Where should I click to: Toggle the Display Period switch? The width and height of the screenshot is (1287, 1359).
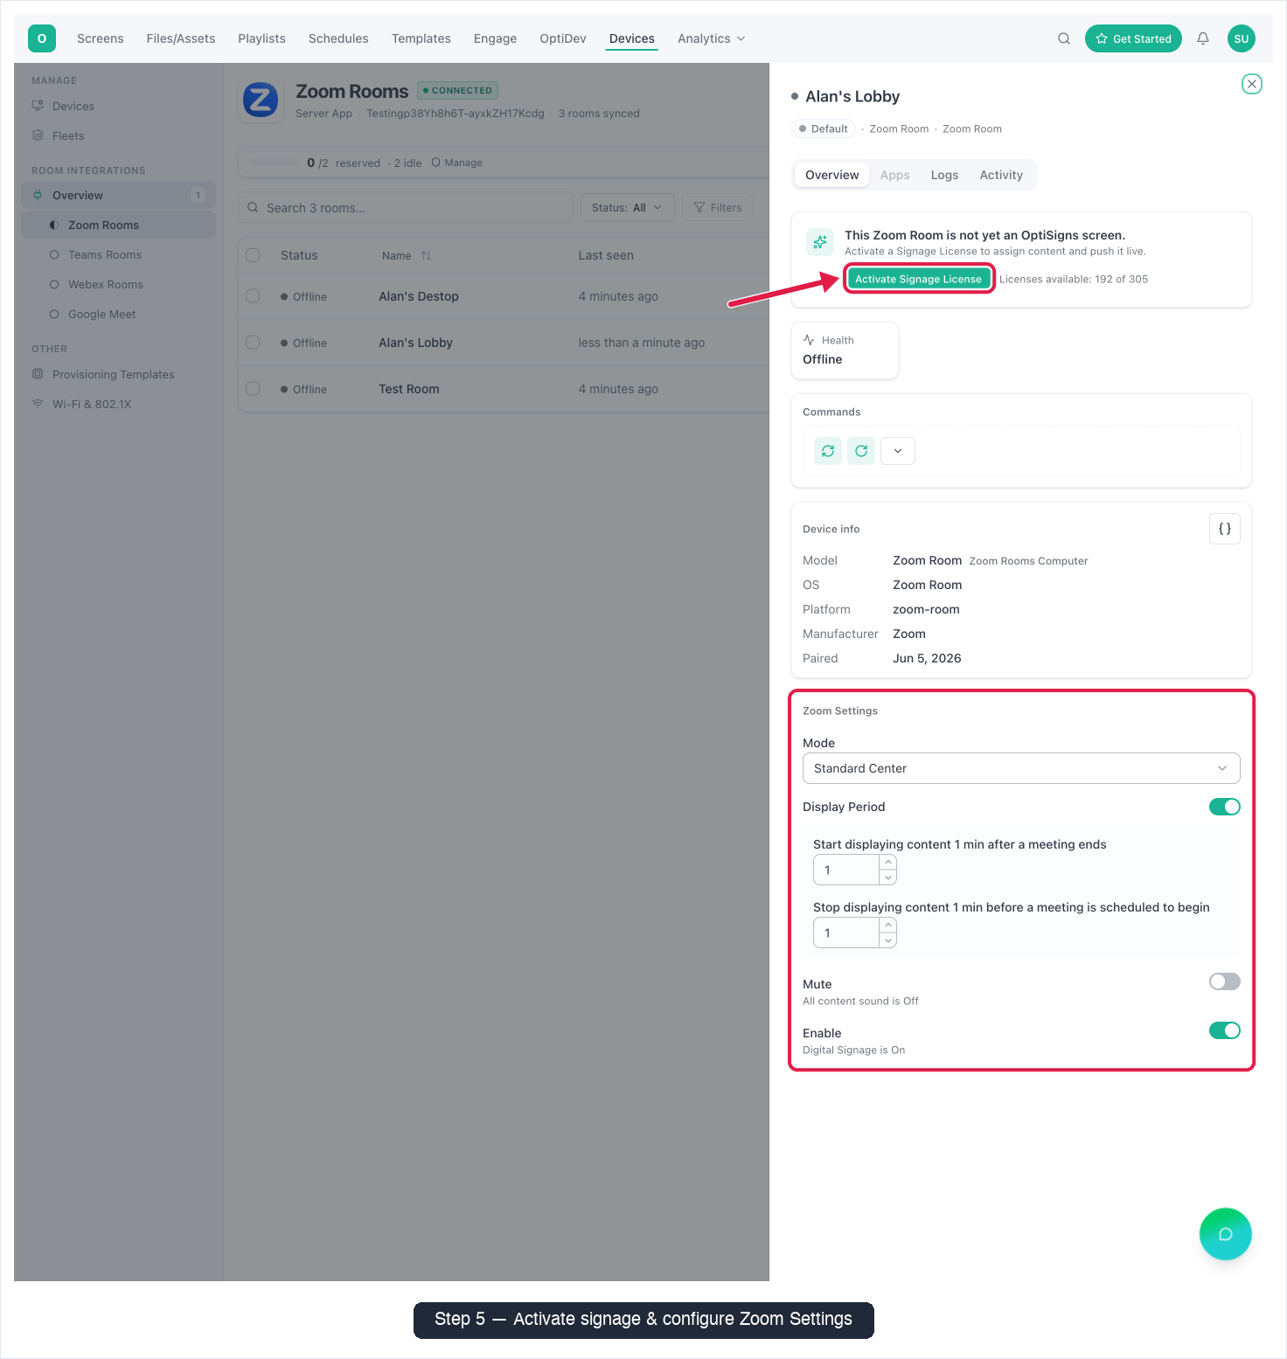1225,807
